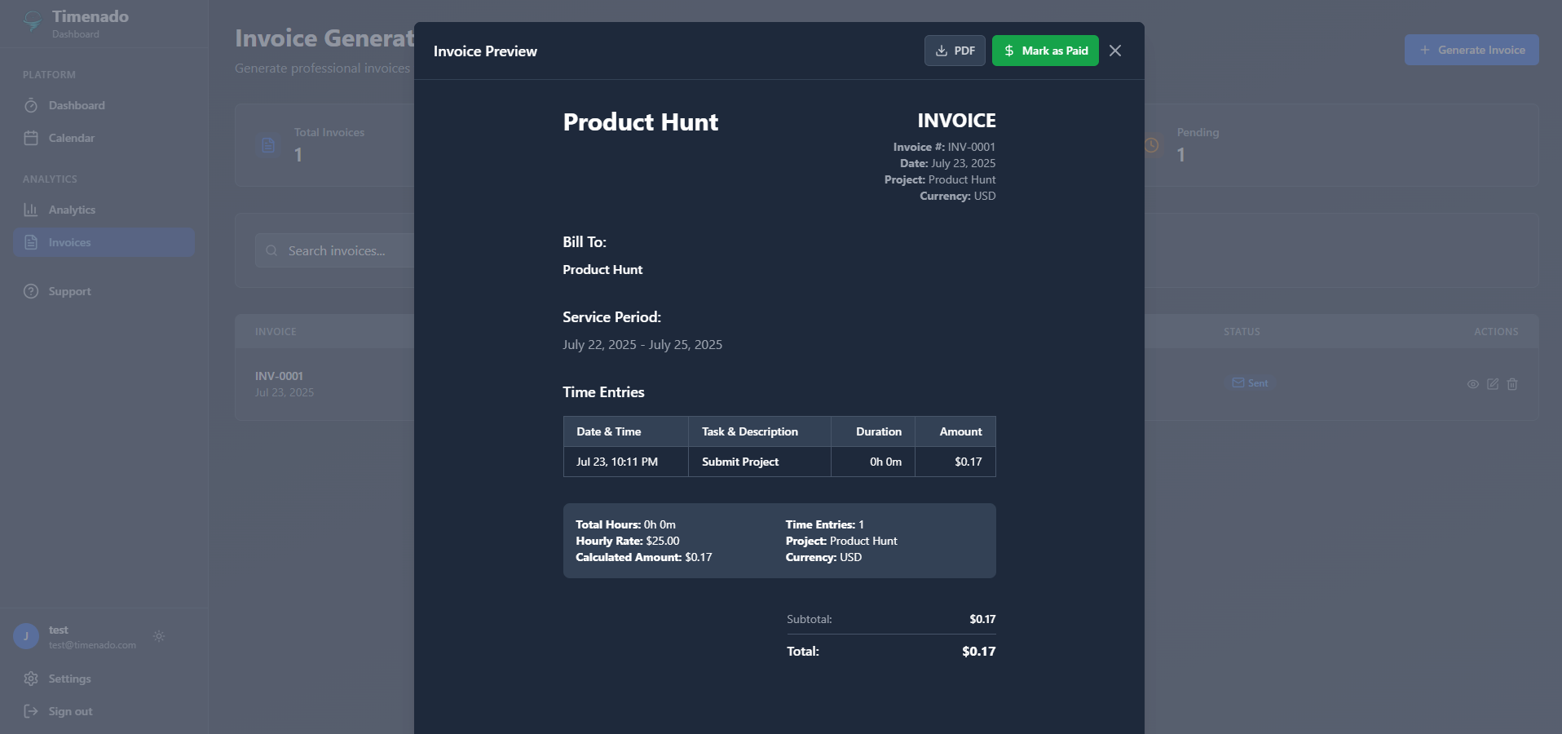Click the Total $0.17 amount
This screenshot has height=734, width=1562.
pos(978,651)
